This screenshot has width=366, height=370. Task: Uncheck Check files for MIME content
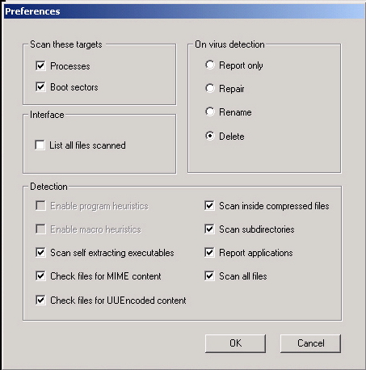click(x=40, y=276)
